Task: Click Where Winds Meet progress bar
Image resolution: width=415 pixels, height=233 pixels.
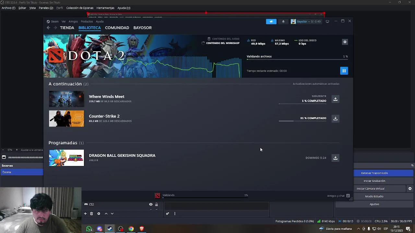Action: (x=302, y=104)
